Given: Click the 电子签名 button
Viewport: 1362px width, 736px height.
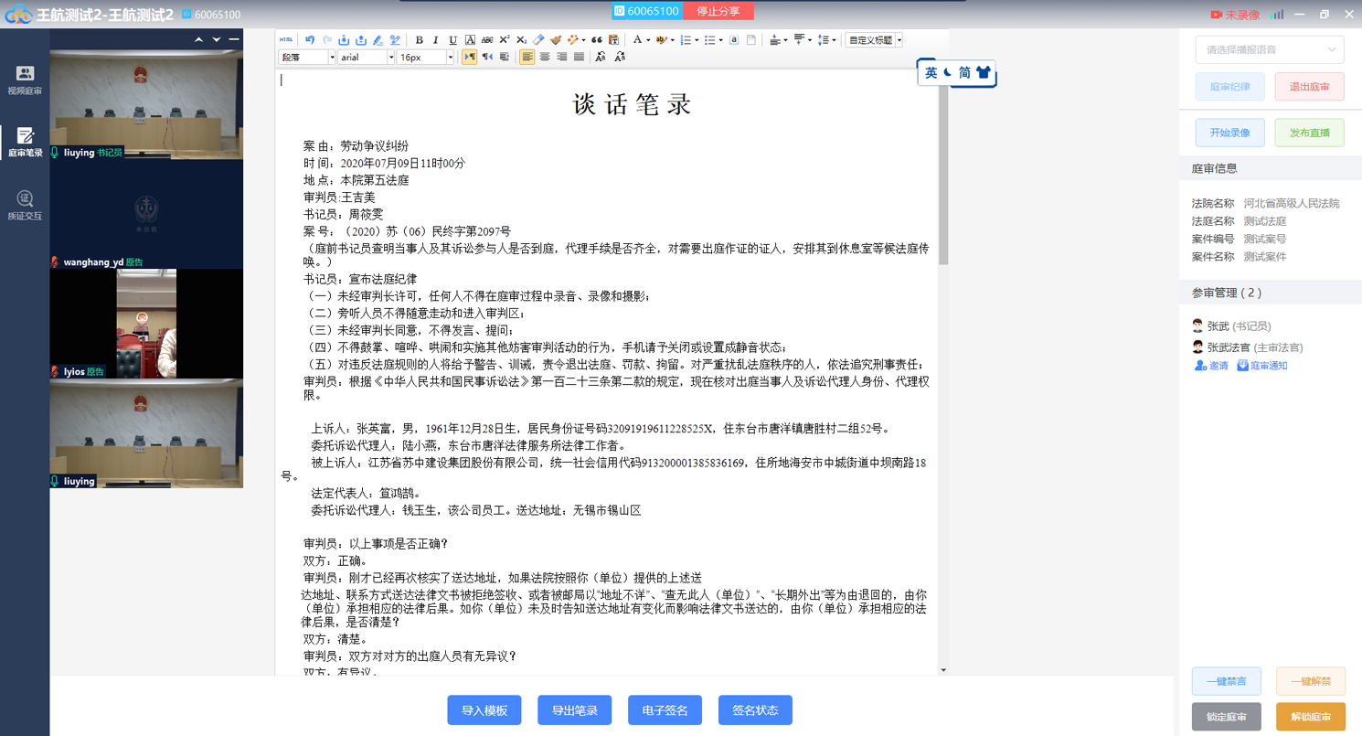Looking at the screenshot, I should coord(665,710).
